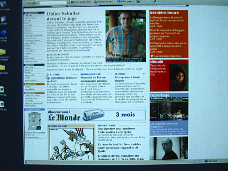228x171 pixels.
Task: Open 'sciences' sidebar link
Action: tap(29, 51)
